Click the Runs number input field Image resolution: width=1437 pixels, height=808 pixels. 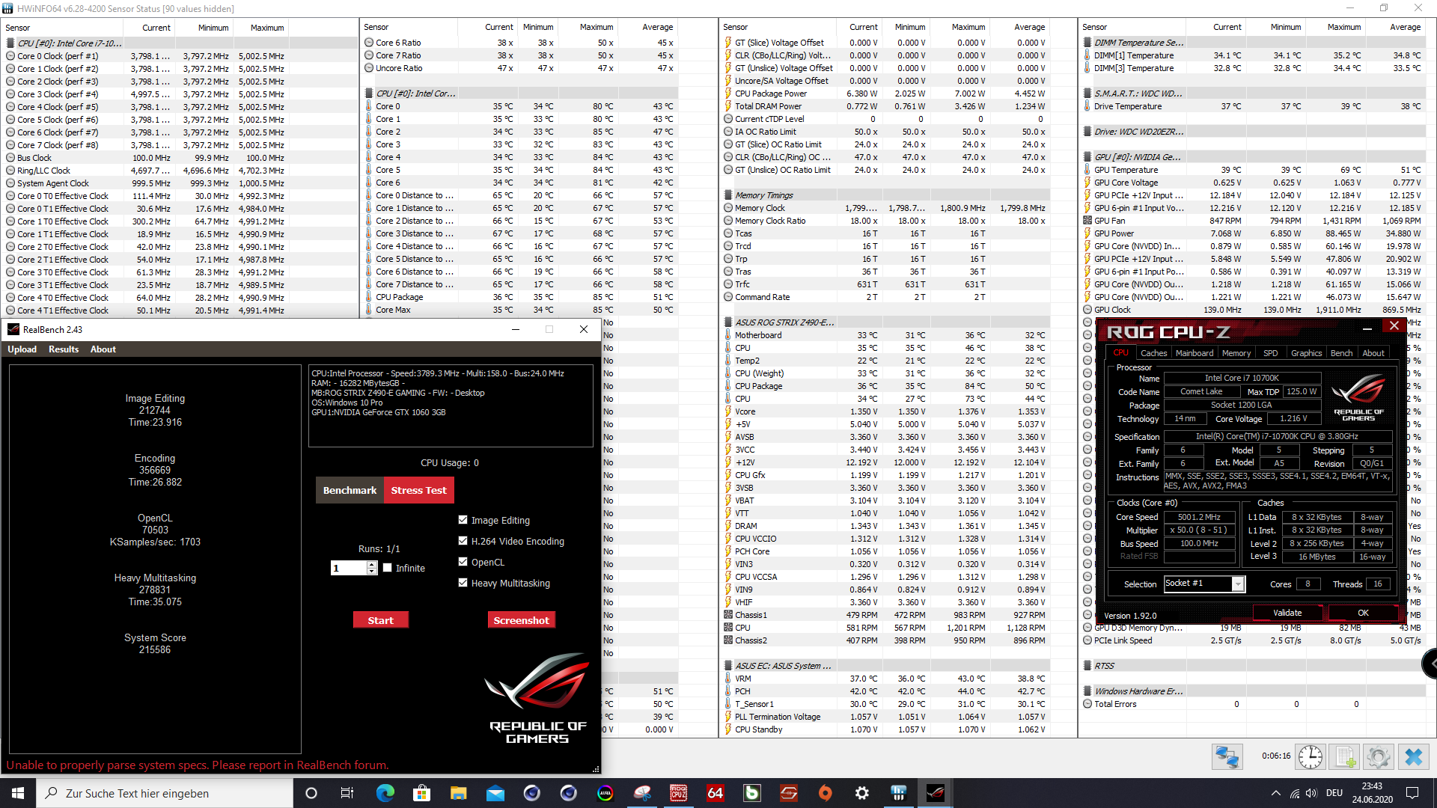(x=349, y=568)
